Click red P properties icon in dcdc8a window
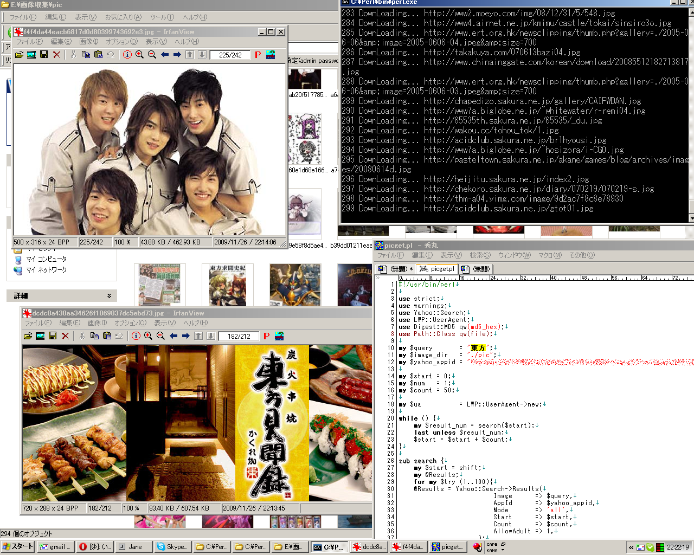The height and width of the screenshot is (555, 694). click(266, 336)
